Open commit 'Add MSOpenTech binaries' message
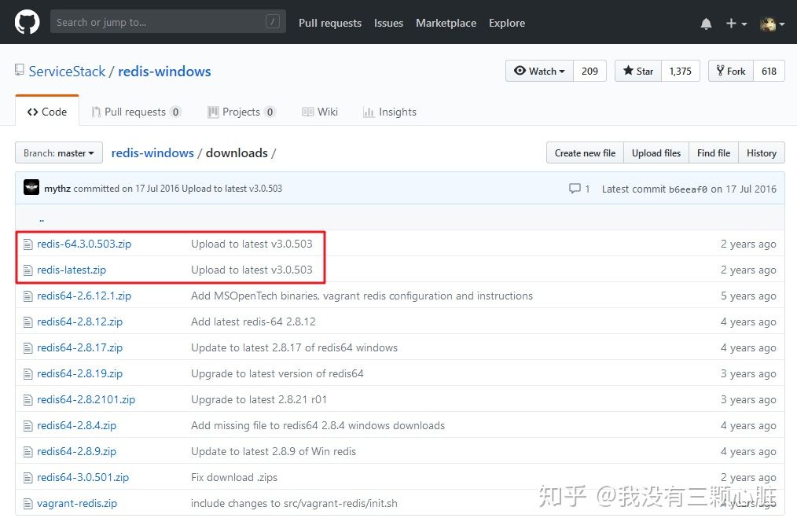Screen dimensions: 797x529 pos(362,296)
